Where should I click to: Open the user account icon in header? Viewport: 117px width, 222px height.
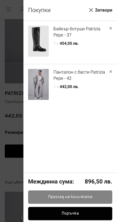22,9
